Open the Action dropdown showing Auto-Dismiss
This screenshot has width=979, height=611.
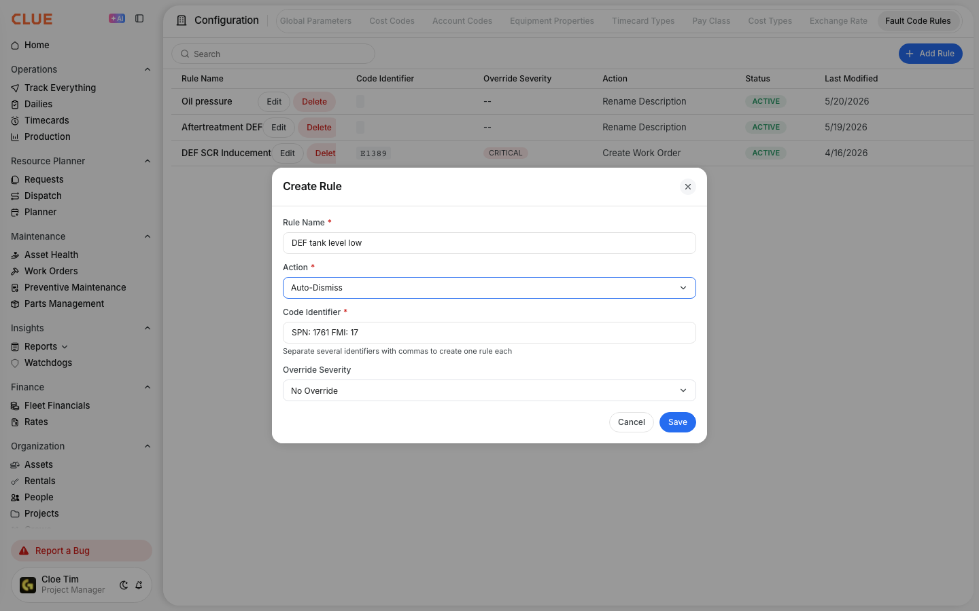(489, 288)
